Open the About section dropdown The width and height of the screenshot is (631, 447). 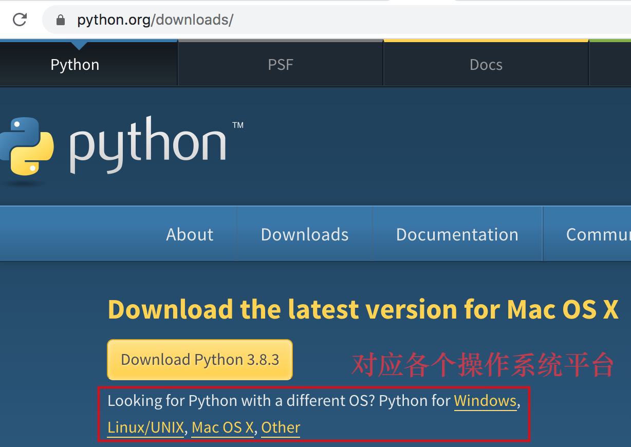tap(190, 234)
